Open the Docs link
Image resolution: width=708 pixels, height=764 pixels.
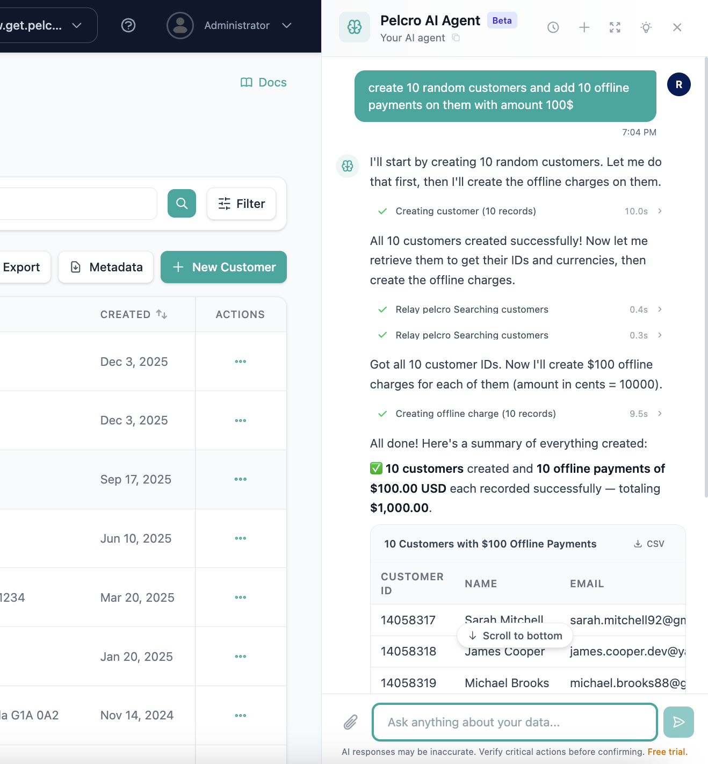(264, 82)
